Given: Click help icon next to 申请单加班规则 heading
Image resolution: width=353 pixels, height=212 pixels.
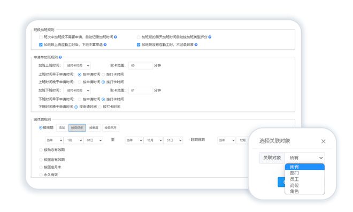Looking at the screenshot, I should click(x=60, y=57).
